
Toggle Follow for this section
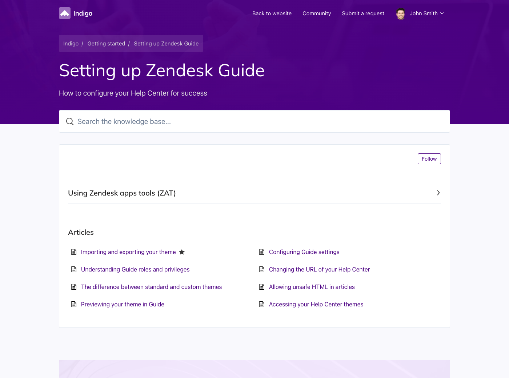(429, 159)
